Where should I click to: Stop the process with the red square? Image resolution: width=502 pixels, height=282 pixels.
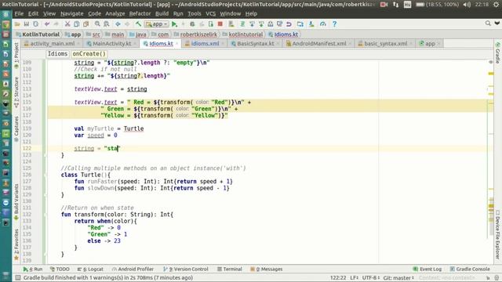pos(220,24)
